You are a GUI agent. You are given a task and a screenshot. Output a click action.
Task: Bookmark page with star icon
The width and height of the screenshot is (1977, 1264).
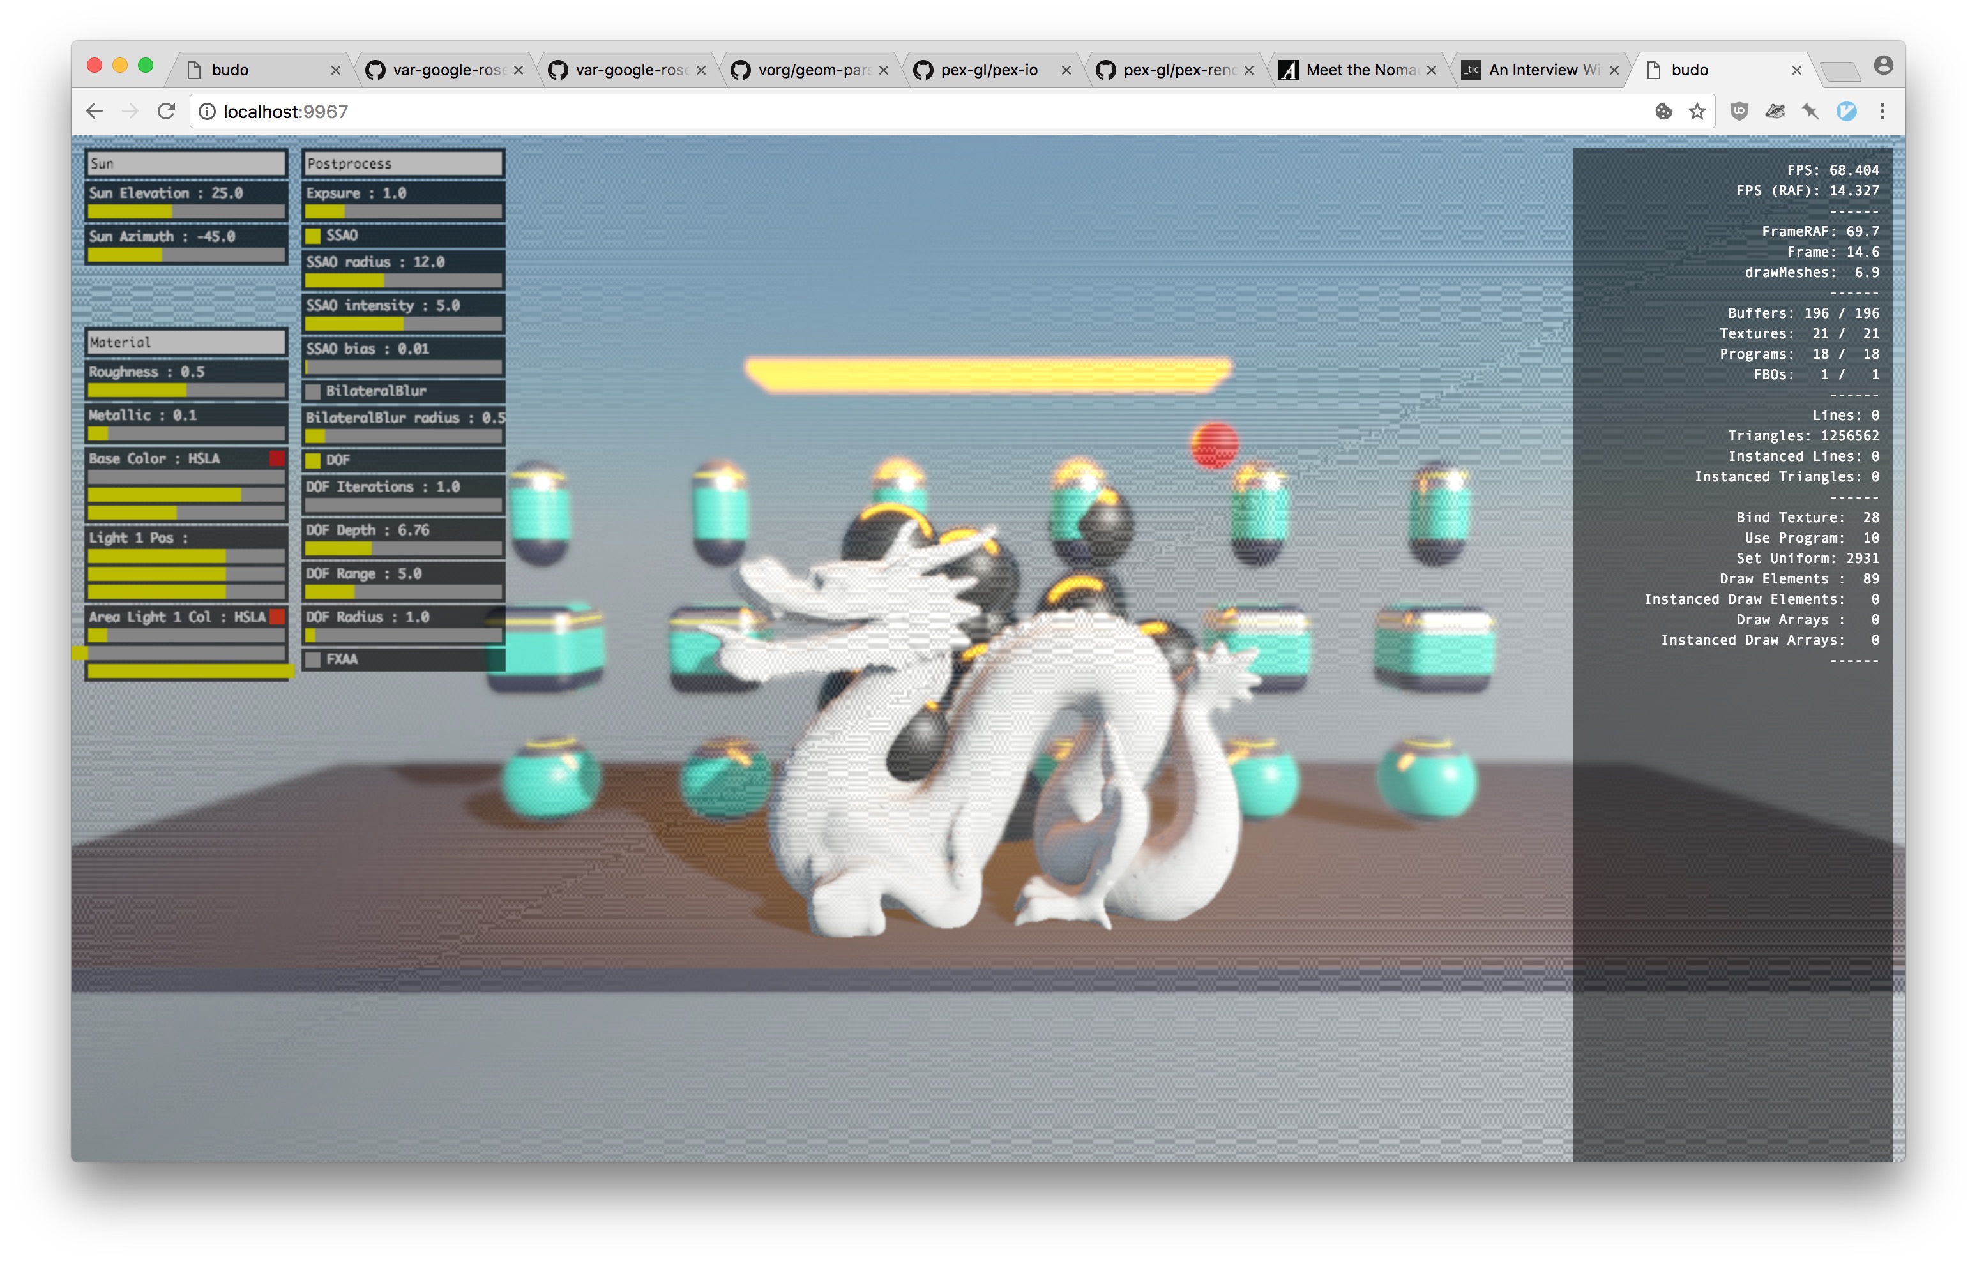[x=1697, y=112]
